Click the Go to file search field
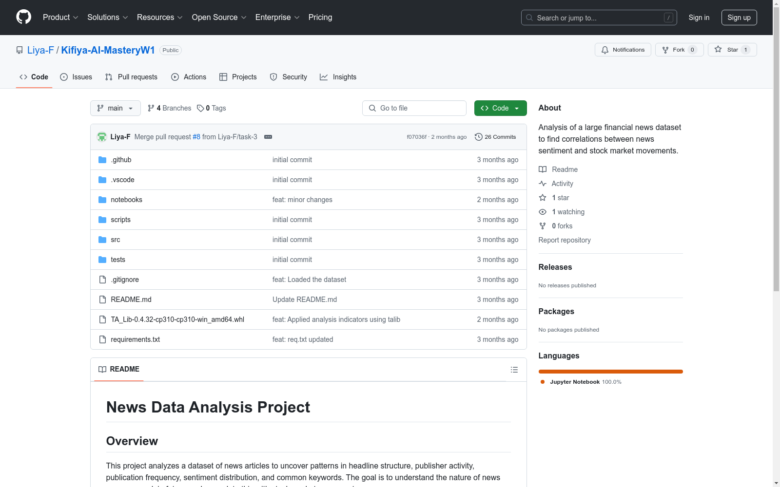 pos(414,108)
